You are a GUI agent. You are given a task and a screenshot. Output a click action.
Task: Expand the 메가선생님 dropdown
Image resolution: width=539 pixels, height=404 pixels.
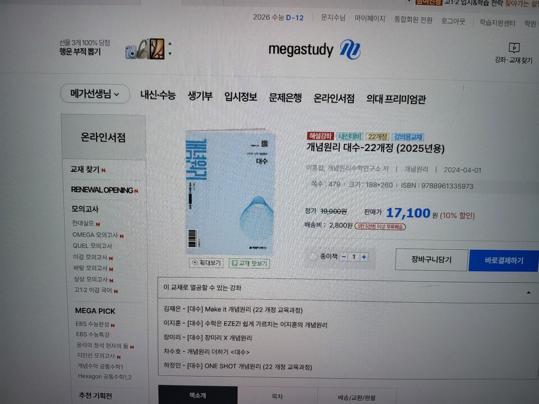95,93
